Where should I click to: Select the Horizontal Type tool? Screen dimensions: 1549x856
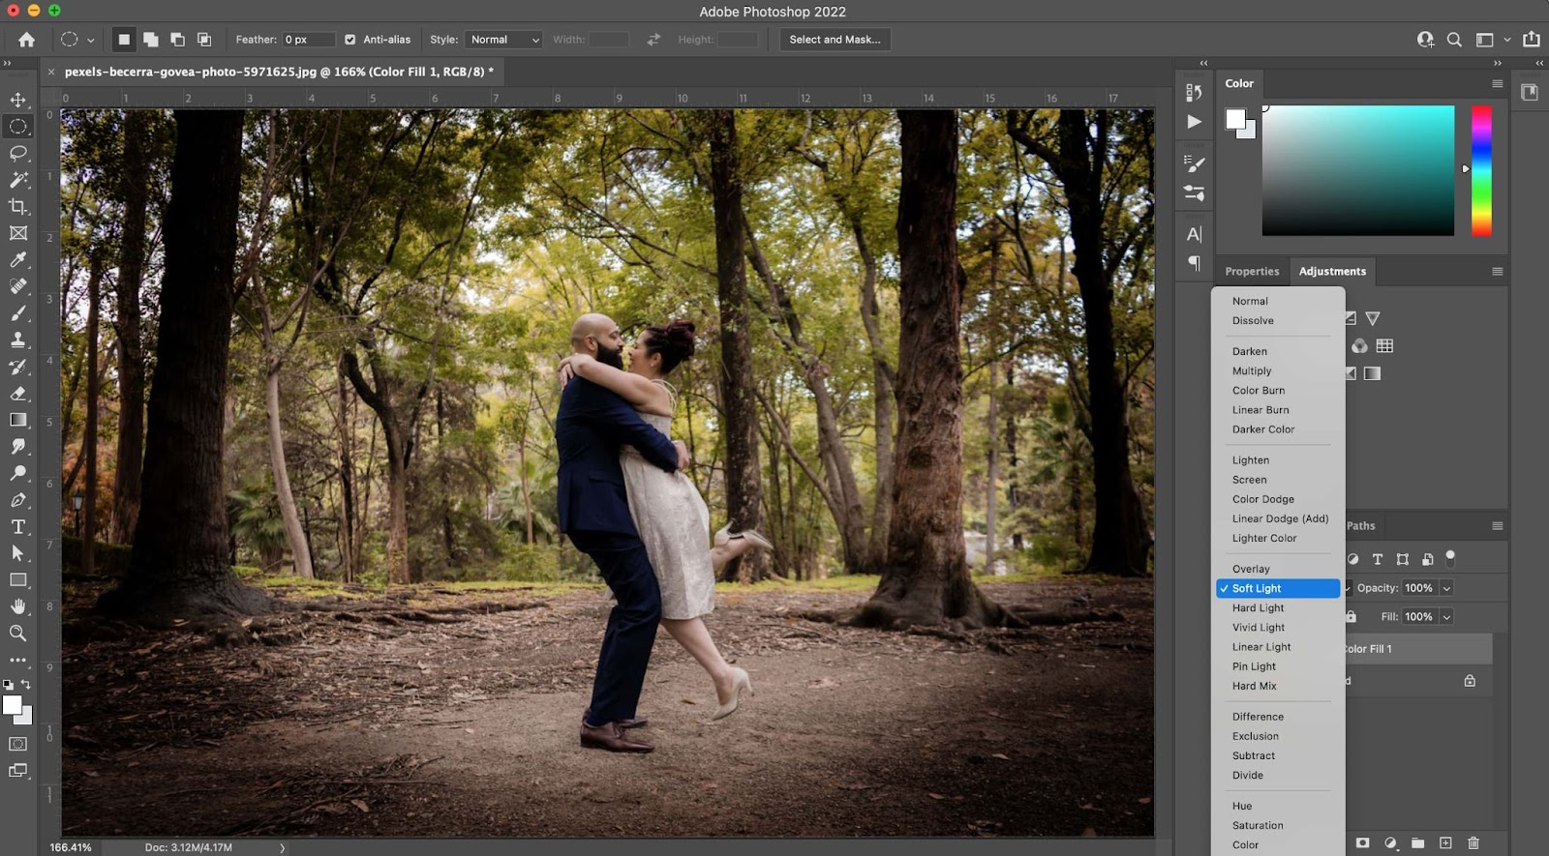point(18,527)
